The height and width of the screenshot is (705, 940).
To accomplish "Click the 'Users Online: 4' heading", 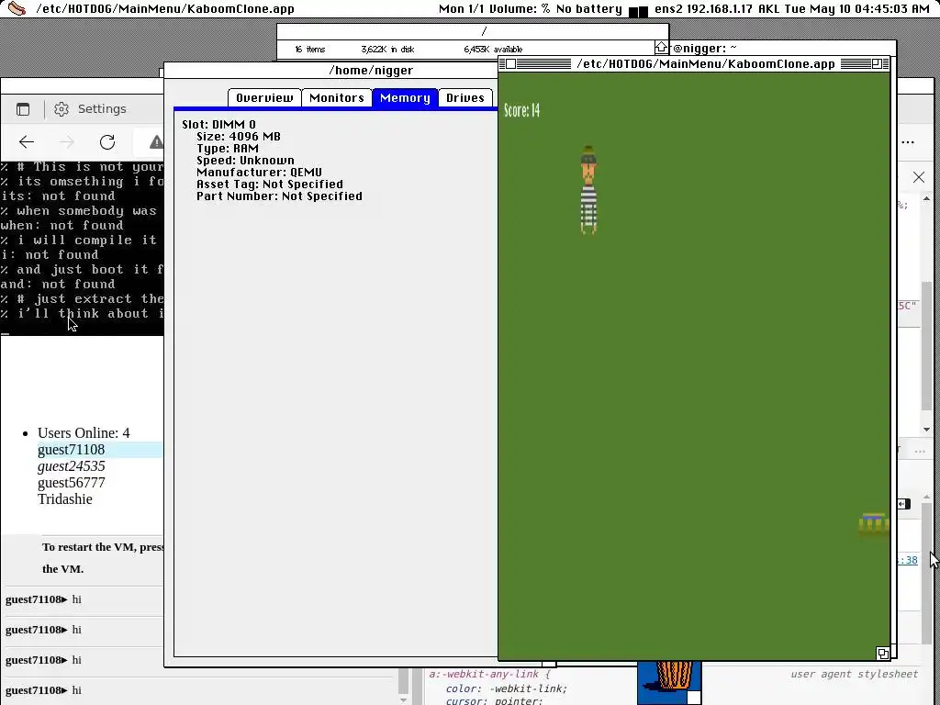I will [x=84, y=433].
